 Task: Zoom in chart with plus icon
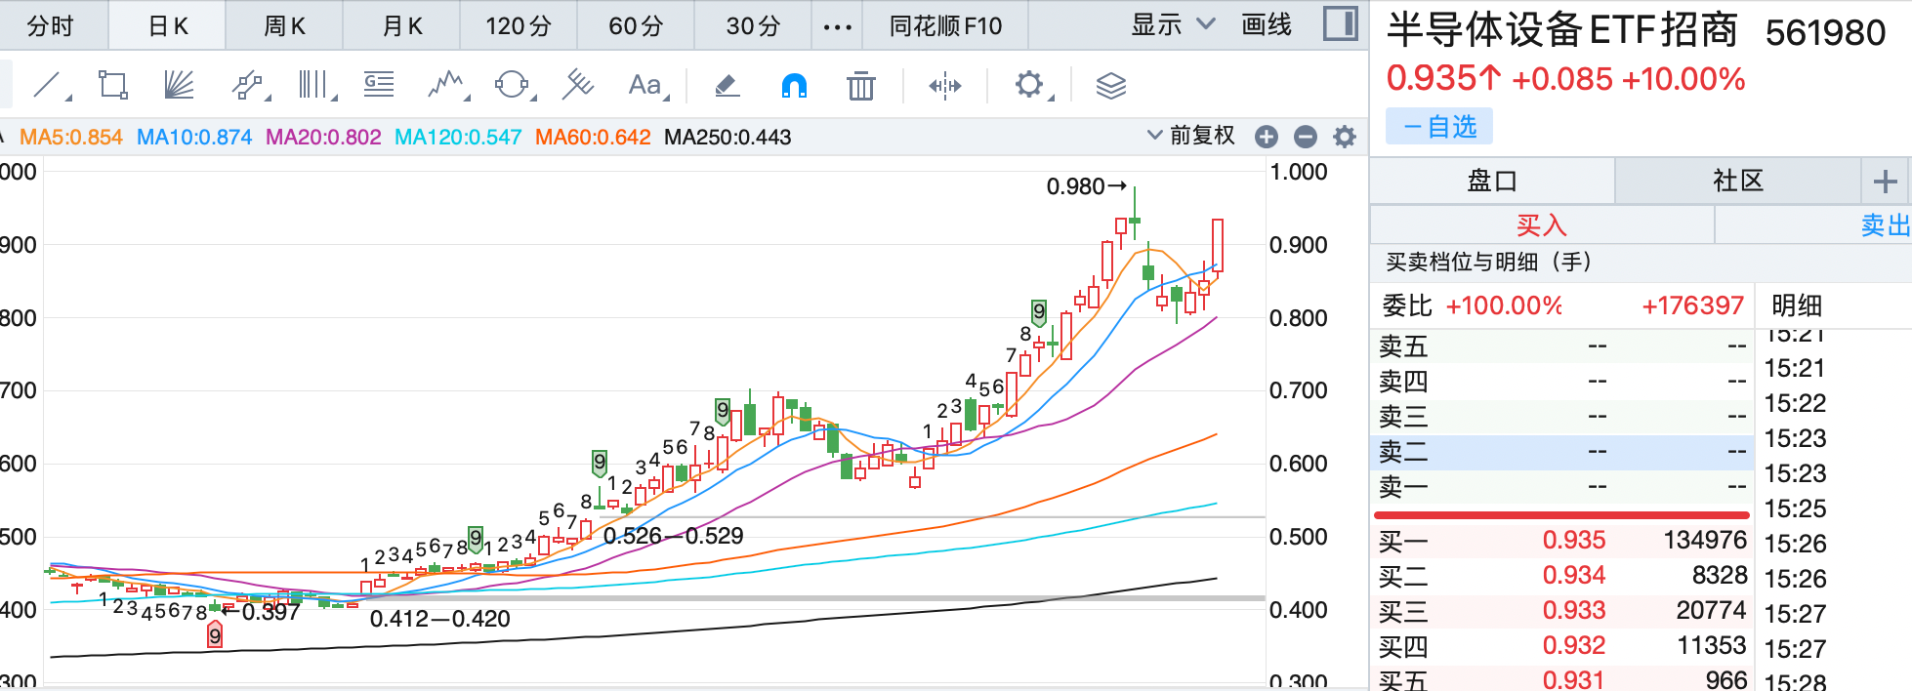click(x=1267, y=137)
